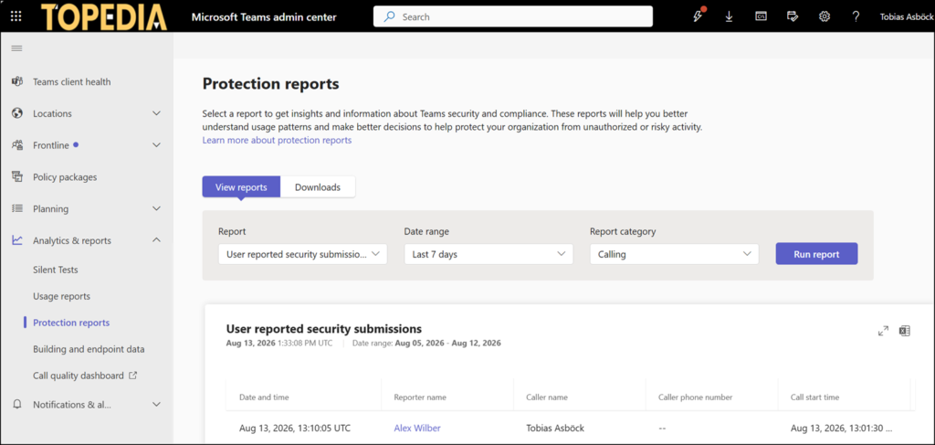The image size is (935, 445).
Task: Expand the Locations menu chevron
Action: 156,113
